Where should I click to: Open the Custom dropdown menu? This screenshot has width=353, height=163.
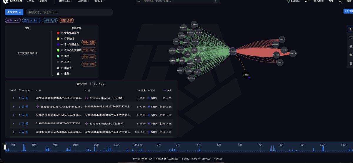click(84, 1)
